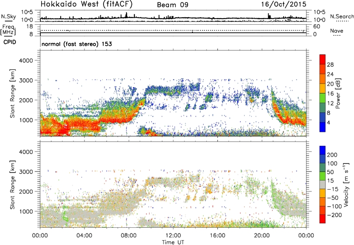354x245 pixels.
Task: Click the "18" tick on the frequency axis
Action: coord(30,27)
